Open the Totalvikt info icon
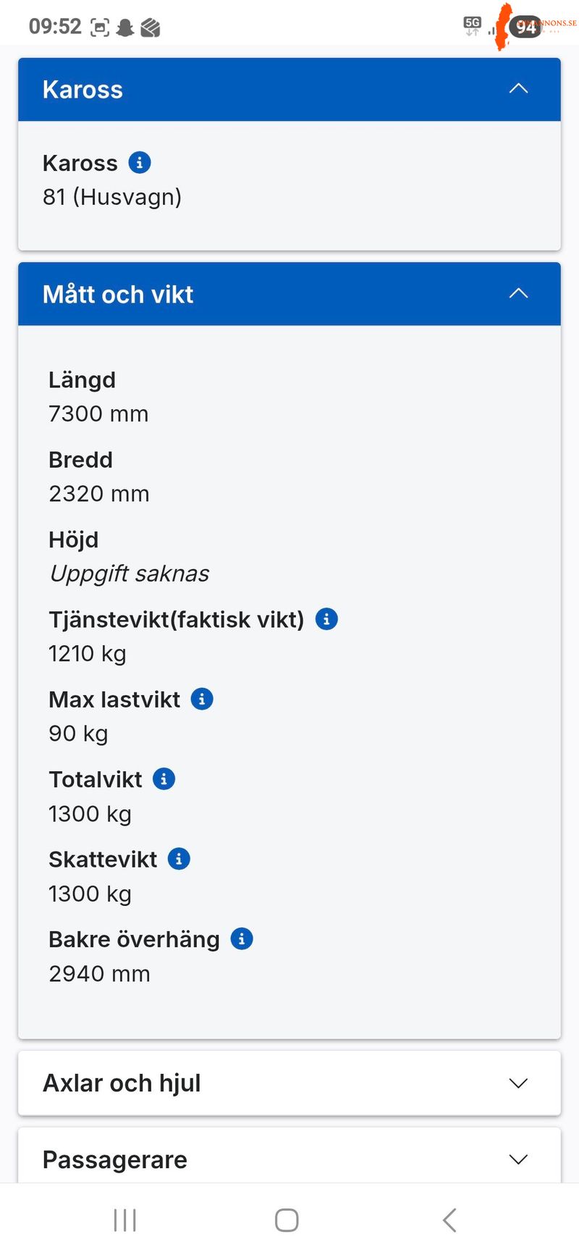Image resolution: width=579 pixels, height=1255 pixels. coord(164,778)
